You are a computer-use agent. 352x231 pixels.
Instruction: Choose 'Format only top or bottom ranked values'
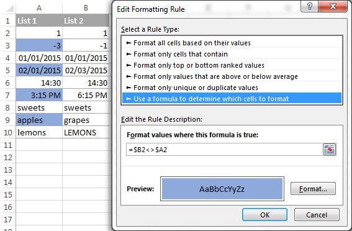click(232, 65)
